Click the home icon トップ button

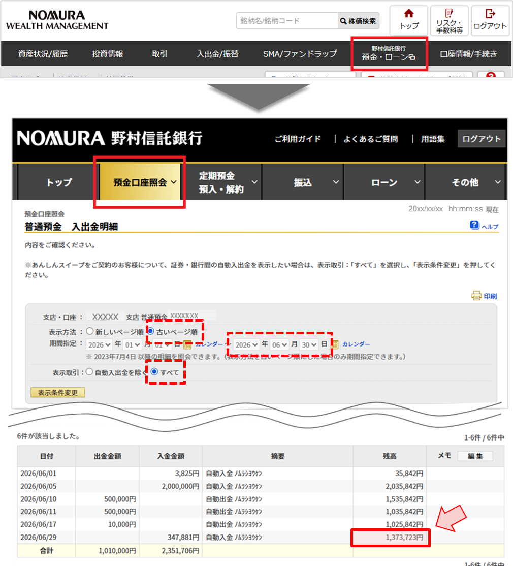coord(409,20)
